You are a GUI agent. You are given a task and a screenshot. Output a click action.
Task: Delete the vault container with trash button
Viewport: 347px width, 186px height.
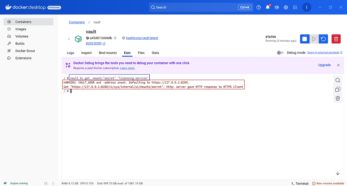(x=336, y=39)
